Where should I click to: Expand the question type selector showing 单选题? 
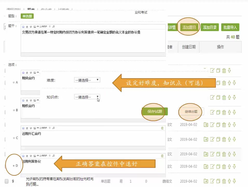[27, 16]
